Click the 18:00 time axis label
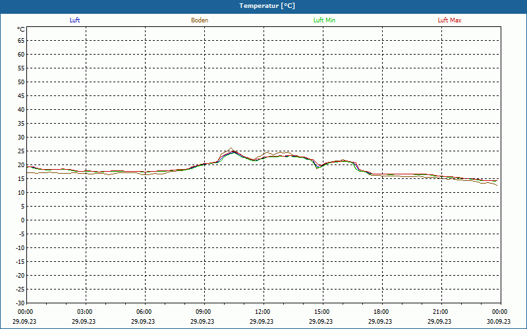527x329 pixels. [x=381, y=312]
